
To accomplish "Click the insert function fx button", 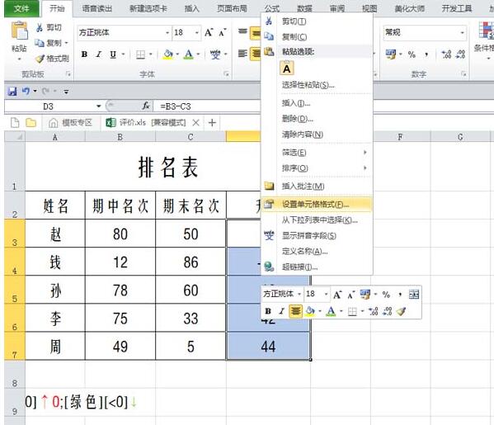I will pos(146,106).
